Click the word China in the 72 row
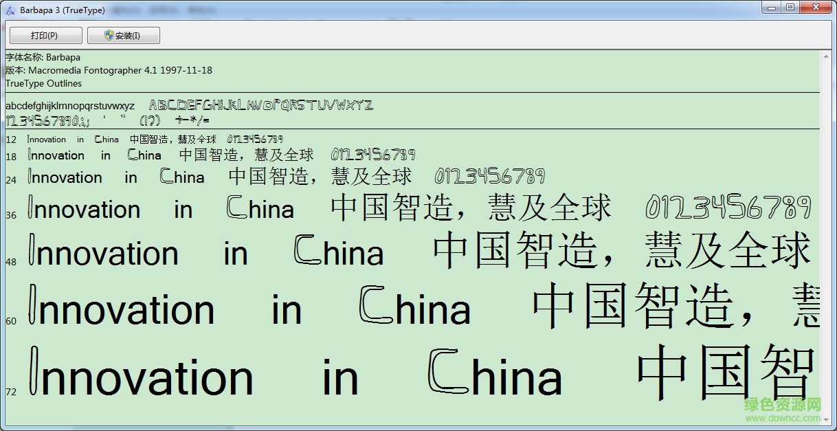 click(495, 373)
